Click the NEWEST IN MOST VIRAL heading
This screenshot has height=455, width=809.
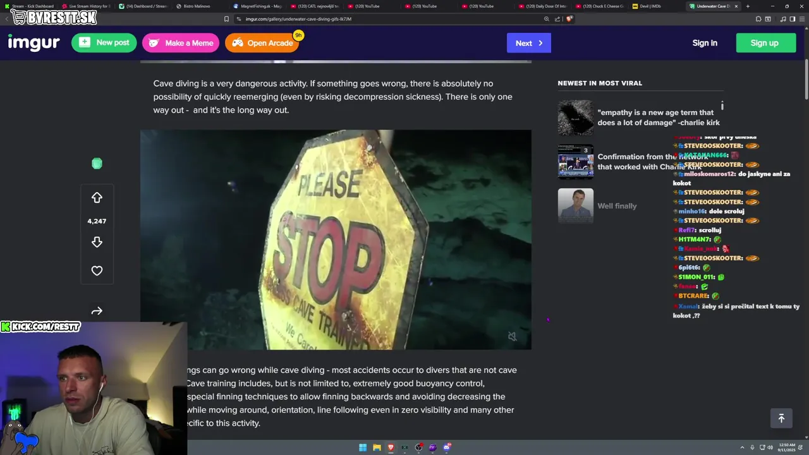coord(600,83)
